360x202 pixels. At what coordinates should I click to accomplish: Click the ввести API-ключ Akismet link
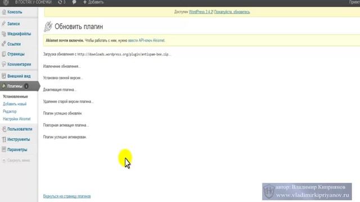[146, 40]
